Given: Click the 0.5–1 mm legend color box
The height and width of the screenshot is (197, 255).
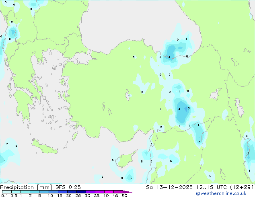Looking at the screenshot, I should [x=16, y=192].
